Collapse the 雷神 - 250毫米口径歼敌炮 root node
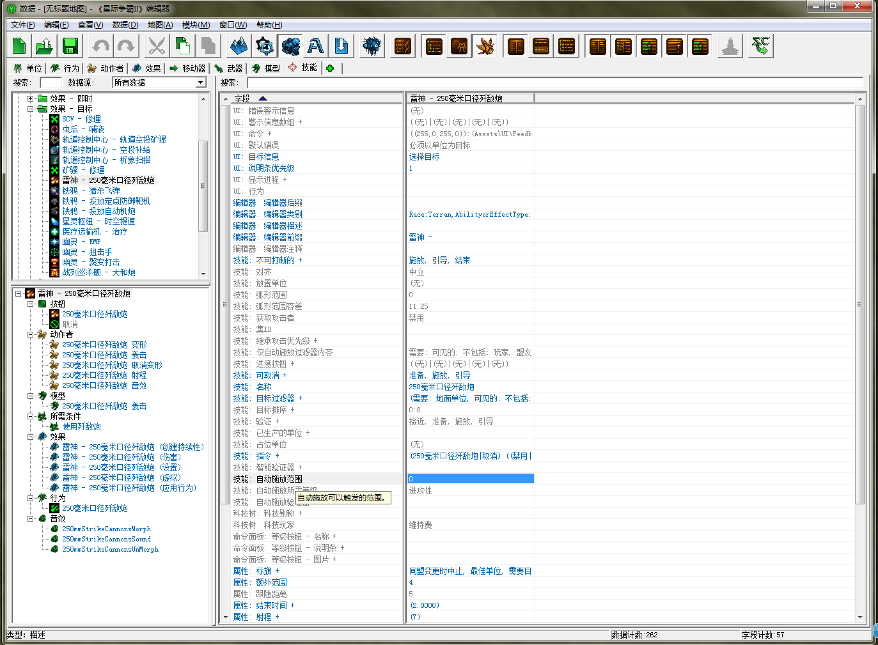Image resolution: width=878 pixels, height=645 pixels. (x=18, y=293)
